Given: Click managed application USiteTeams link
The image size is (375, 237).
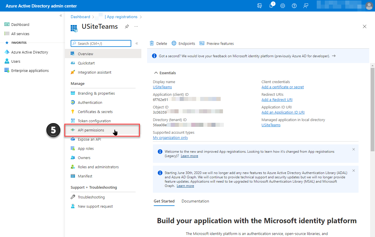Looking at the screenshot, I should click(x=271, y=125).
